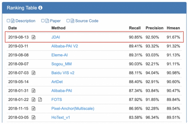Image resolution: width=188 pixels, height=124 pixels.
Task: Open the ArtDet method link
Action: point(57,82)
